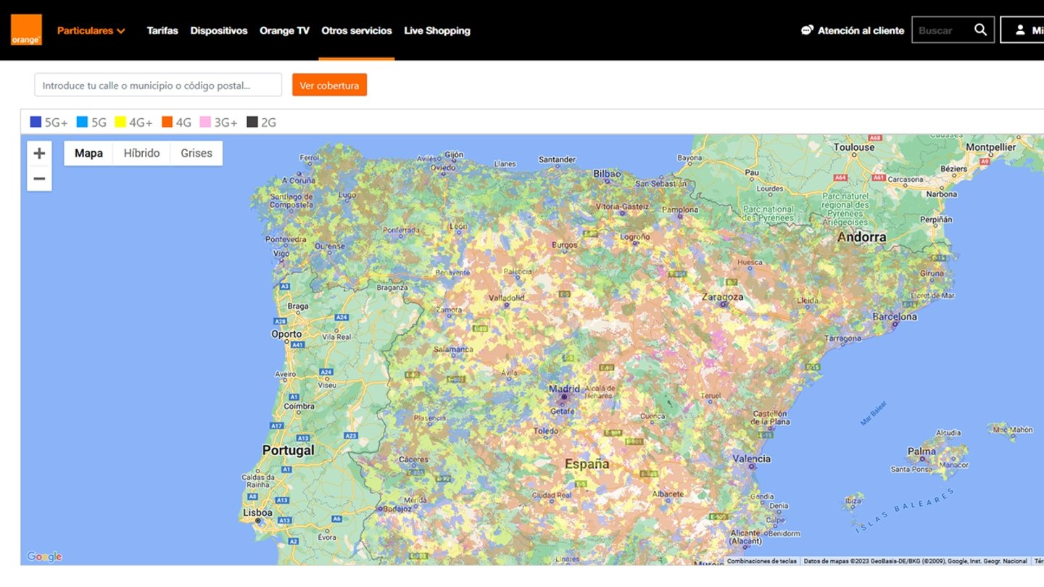Expand the Particulares dropdown
Viewport: 1044px width, 587px height.
pos(91,30)
